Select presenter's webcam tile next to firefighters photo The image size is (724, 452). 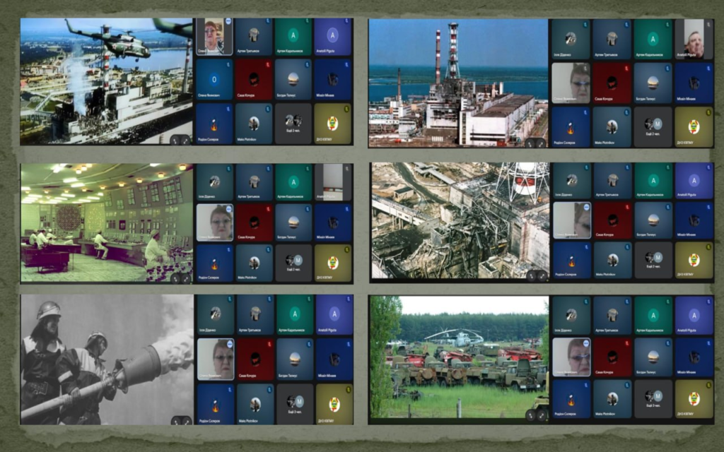coord(214,359)
